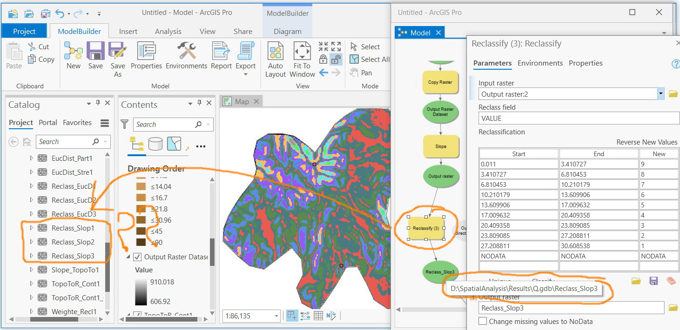Image resolution: width=680 pixels, height=330 pixels.
Task: Click the ≤45 brown legend swatch
Action: tap(141, 231)
